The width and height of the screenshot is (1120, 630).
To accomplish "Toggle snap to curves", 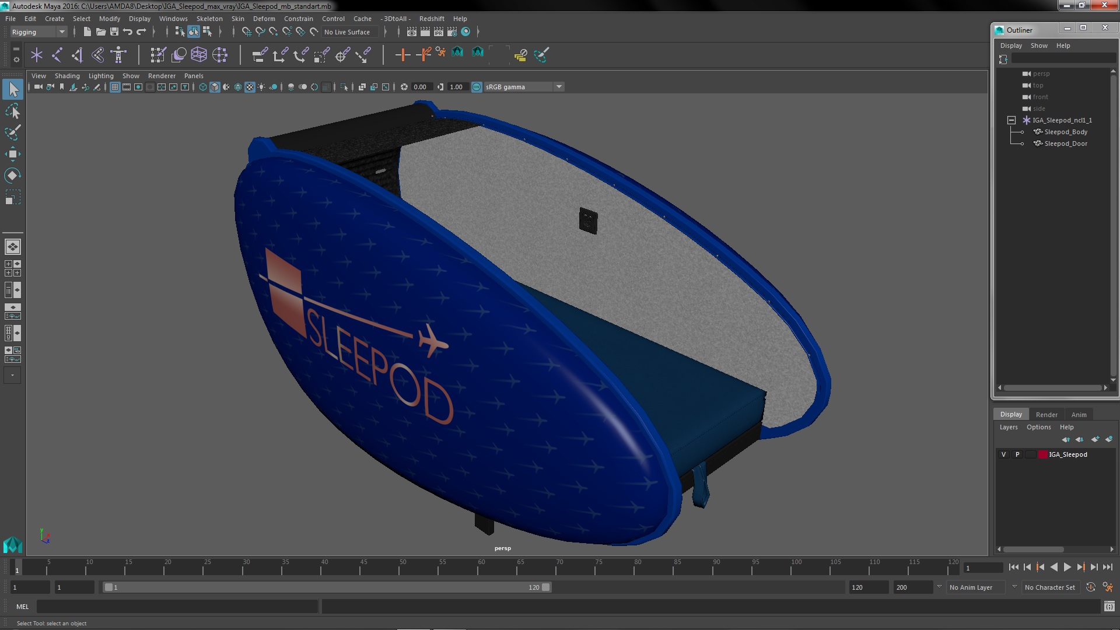I will (260, 32).
